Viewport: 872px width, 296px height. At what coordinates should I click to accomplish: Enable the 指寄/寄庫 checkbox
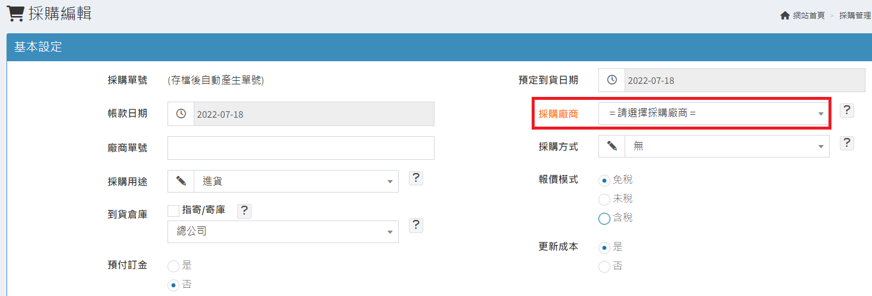click(173, 210)
